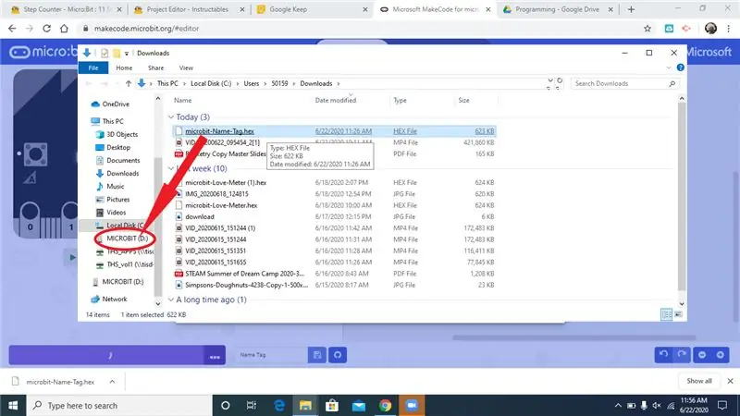Sort by the Size column header
The image size is (740, 416).
click(x=463, y=100)
